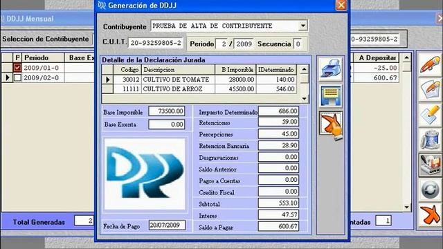
Task: Click the B Imponible column header
Action: 235,70
